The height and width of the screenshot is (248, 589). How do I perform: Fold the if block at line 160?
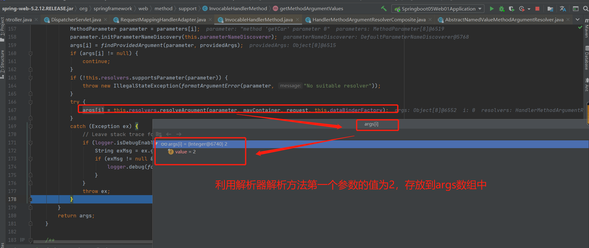tap(31, 53)
